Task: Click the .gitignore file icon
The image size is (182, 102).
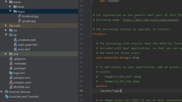Action: (x=11, y=59)
